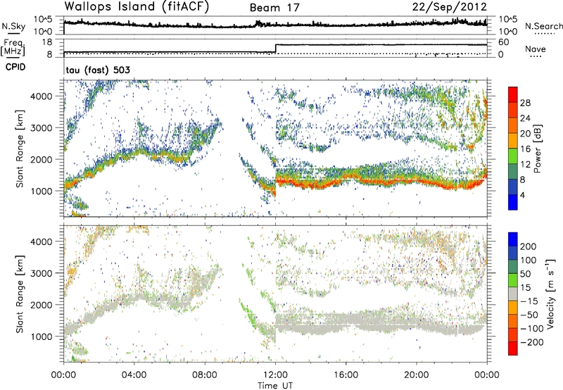Click the red ground-scatter band in the power panel

[x=381, y=183]
